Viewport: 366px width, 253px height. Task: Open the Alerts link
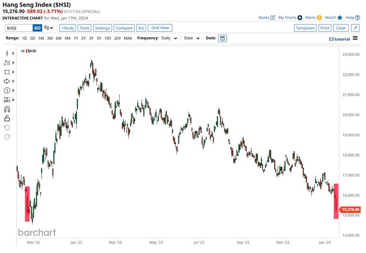tap(310, 17)
